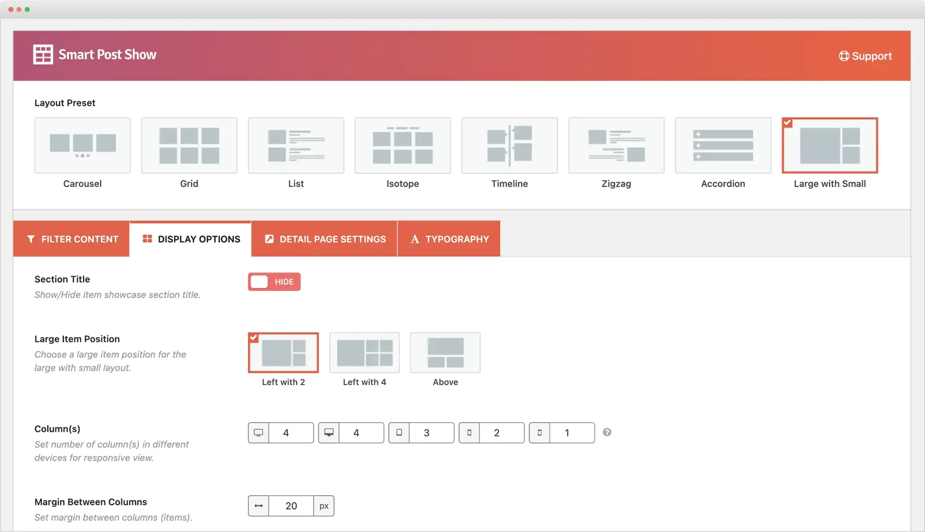Select the Left with 4 position option
The height and width of the screenshot is (532, 925).
(364, 353)
